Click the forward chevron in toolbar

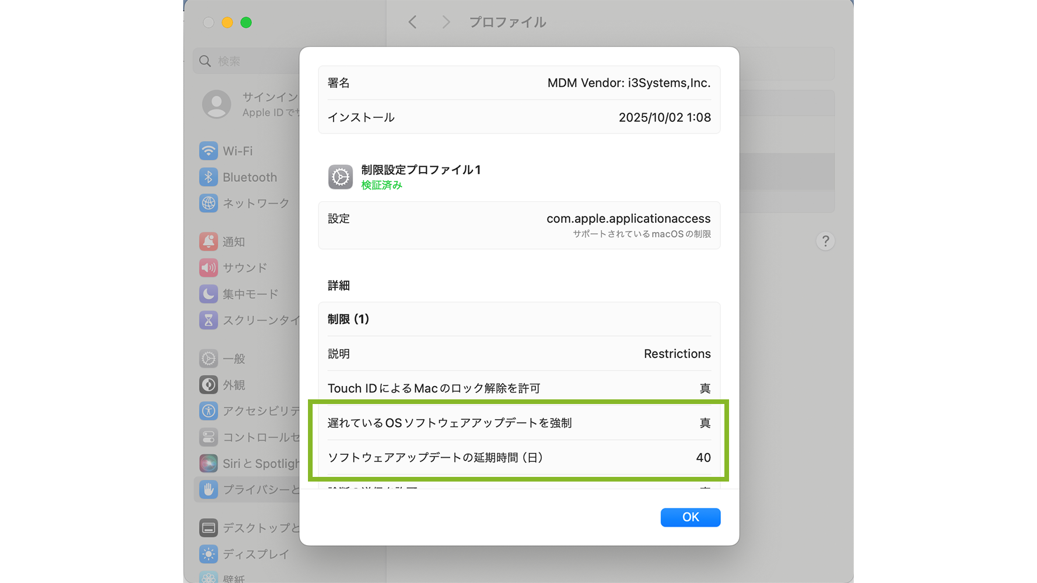pyautogui.click(x=446, y=22)
